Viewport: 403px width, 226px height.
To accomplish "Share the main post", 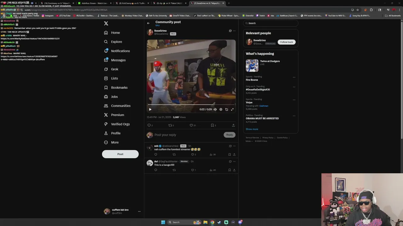I will click(x=233, y=125).
